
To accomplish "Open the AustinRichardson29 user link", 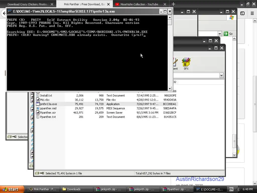I will coord(200,179).
